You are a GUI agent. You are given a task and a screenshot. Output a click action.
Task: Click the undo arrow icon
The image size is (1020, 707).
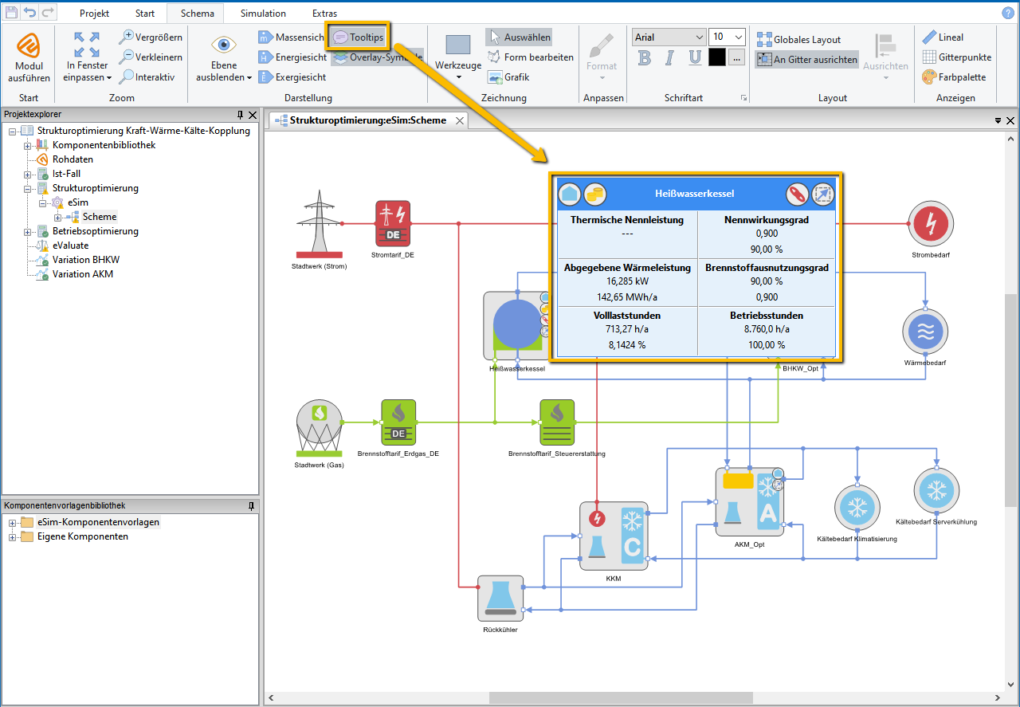click(x=30, y=12)
